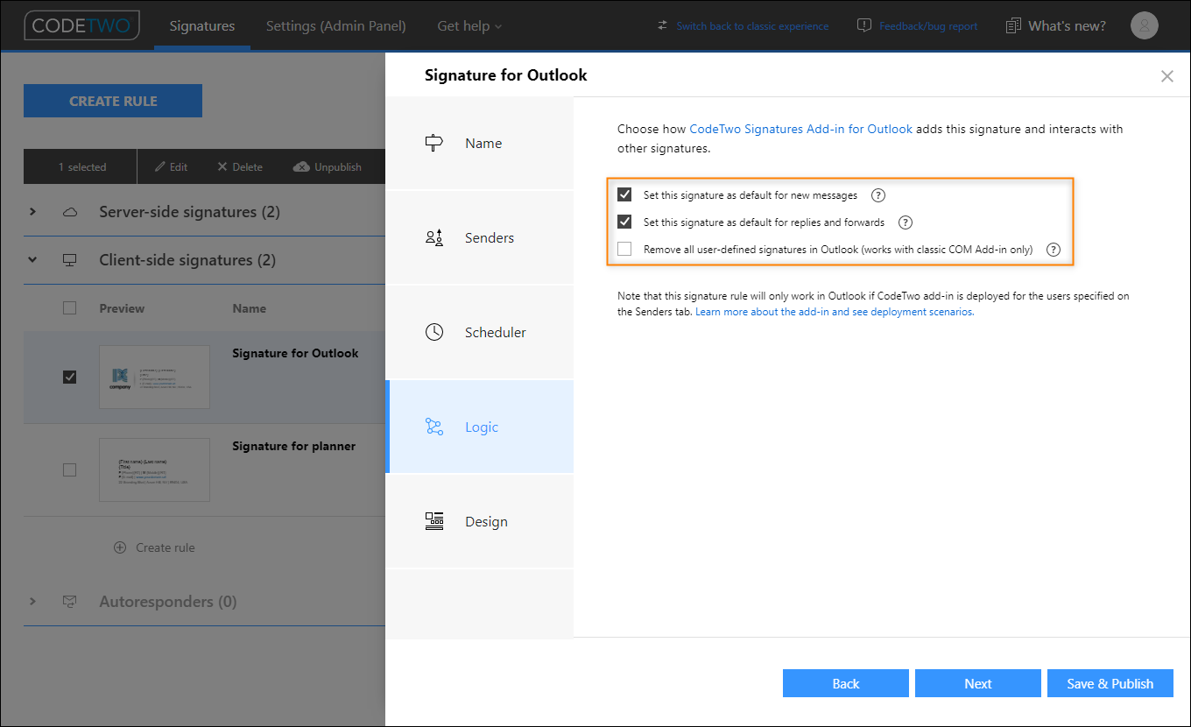Click the Back button
The image size is (1191, 727).
point(846,683)
